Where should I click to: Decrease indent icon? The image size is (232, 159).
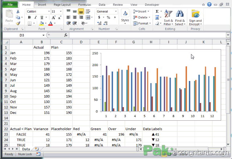pyautogui.click(x=69, y=23)
